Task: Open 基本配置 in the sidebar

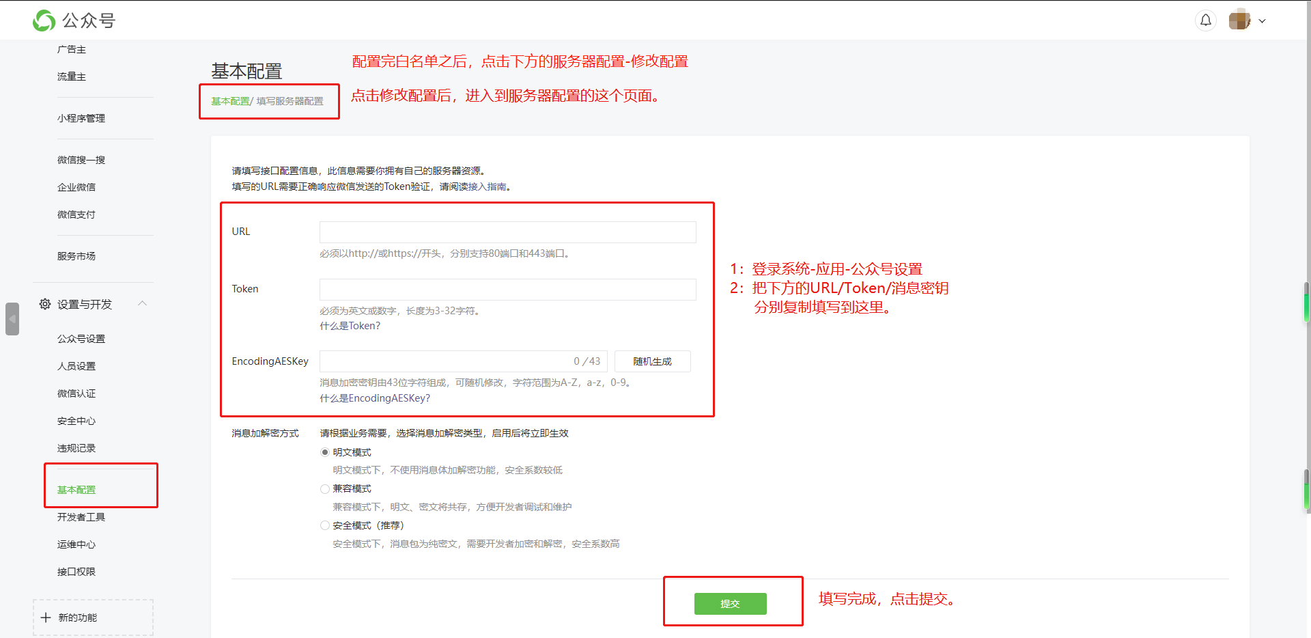Action: tap(76, 490)
